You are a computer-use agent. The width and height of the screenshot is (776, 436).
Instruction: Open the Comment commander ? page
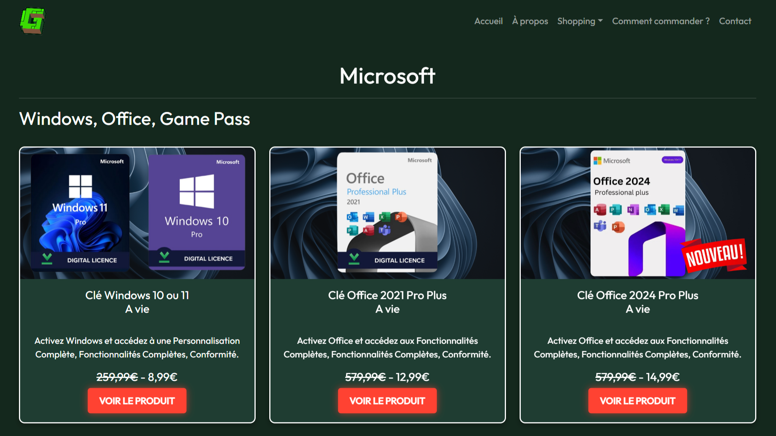click(661, 21)
